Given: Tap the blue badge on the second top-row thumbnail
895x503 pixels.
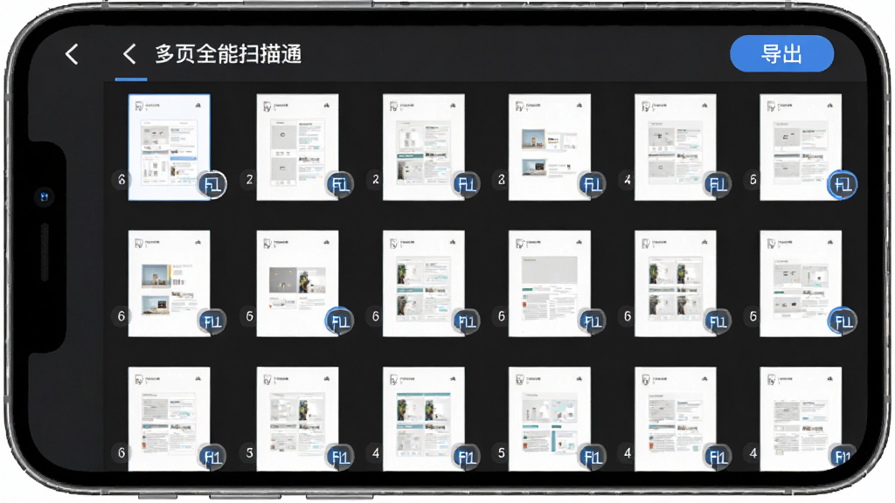Looking at the screenshot, I should click(x=340, y=184).
